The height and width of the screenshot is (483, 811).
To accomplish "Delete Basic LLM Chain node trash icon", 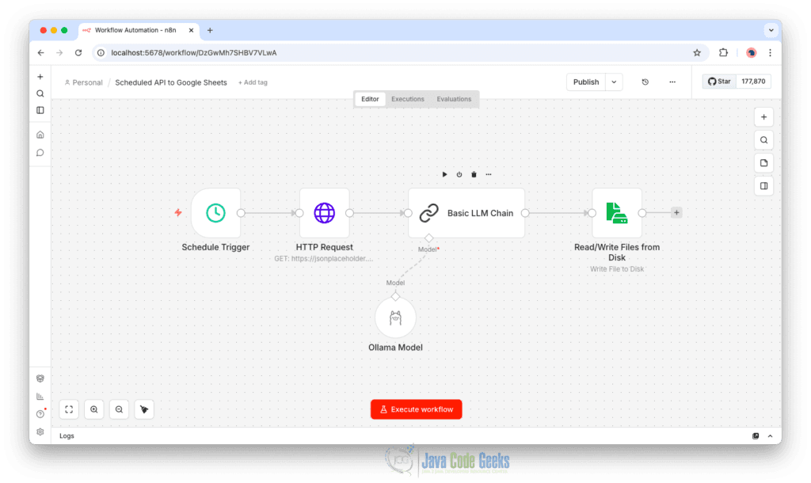I will (x=474, y=174).
